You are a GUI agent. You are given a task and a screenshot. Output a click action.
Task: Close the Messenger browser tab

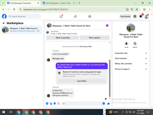coord(38,3)
